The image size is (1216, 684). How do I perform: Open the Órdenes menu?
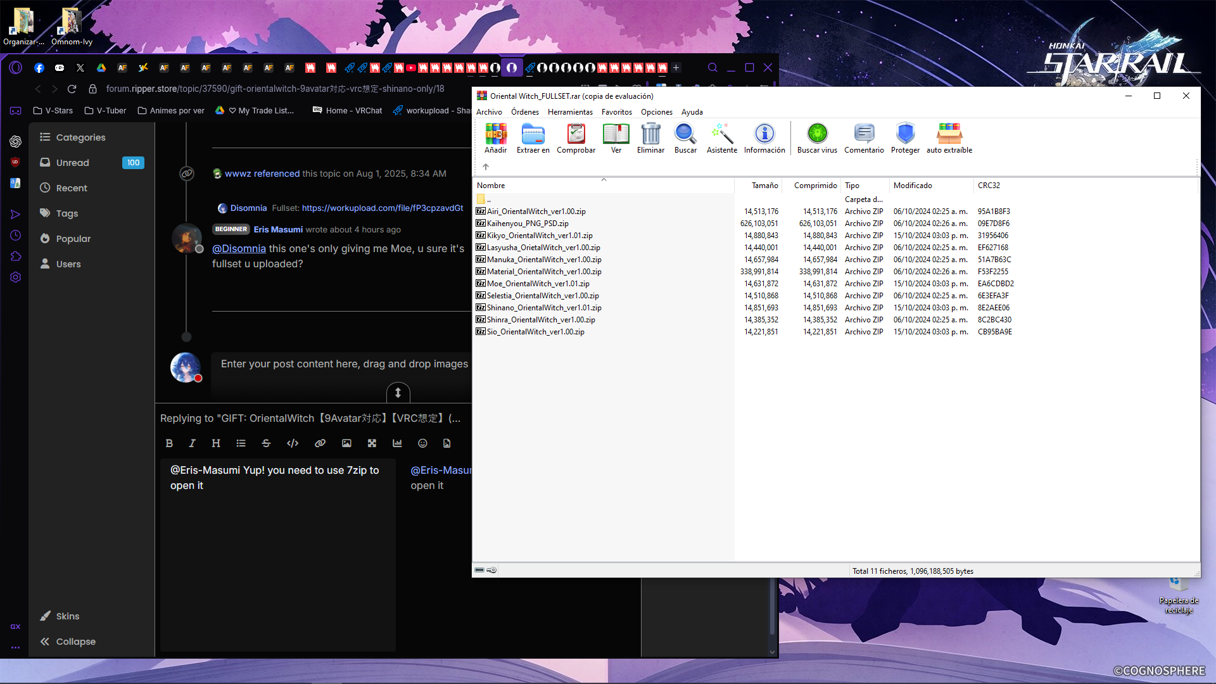(525, 112)
